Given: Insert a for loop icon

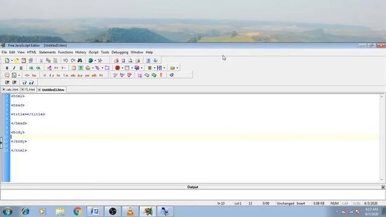Looking at the screenshot, I should 59,75.
